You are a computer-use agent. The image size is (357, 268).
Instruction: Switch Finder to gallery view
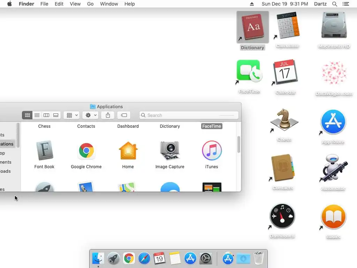pos(56,115)
